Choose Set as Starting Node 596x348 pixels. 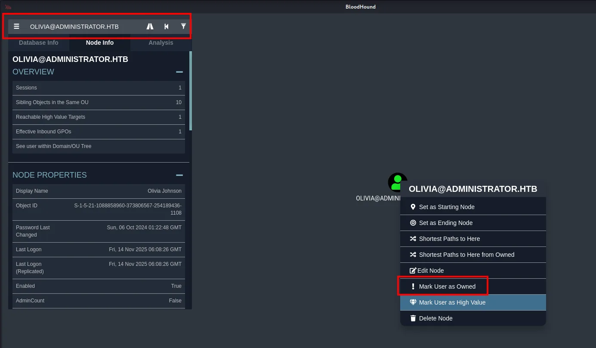pos(473,207)
